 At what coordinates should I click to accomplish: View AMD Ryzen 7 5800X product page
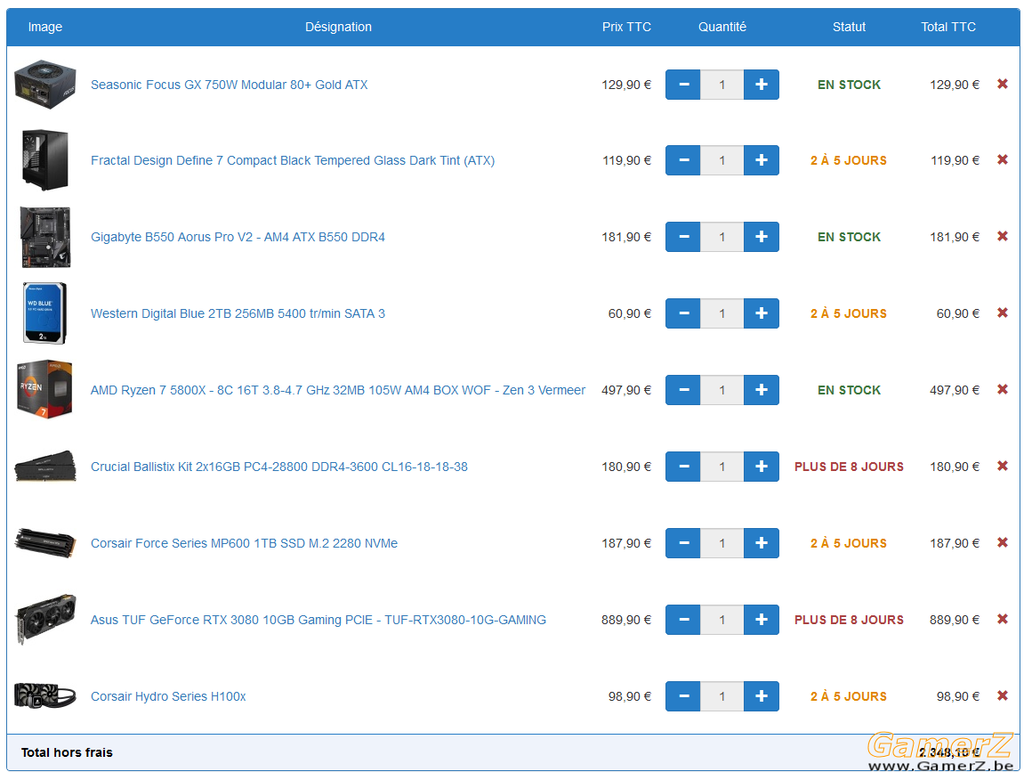coord(338,390)
